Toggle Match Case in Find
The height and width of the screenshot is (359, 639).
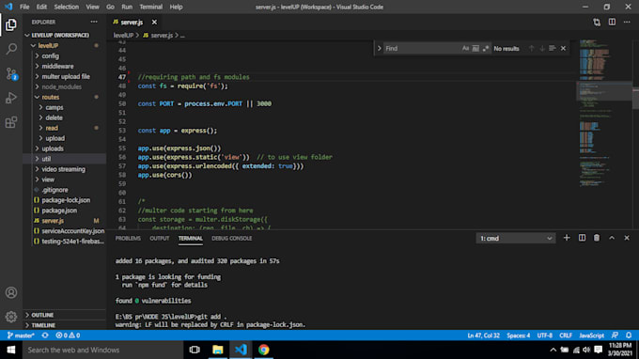tap(465, 49)
